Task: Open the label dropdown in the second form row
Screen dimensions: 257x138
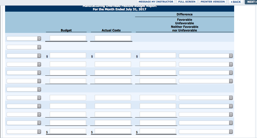Action: 24,47
